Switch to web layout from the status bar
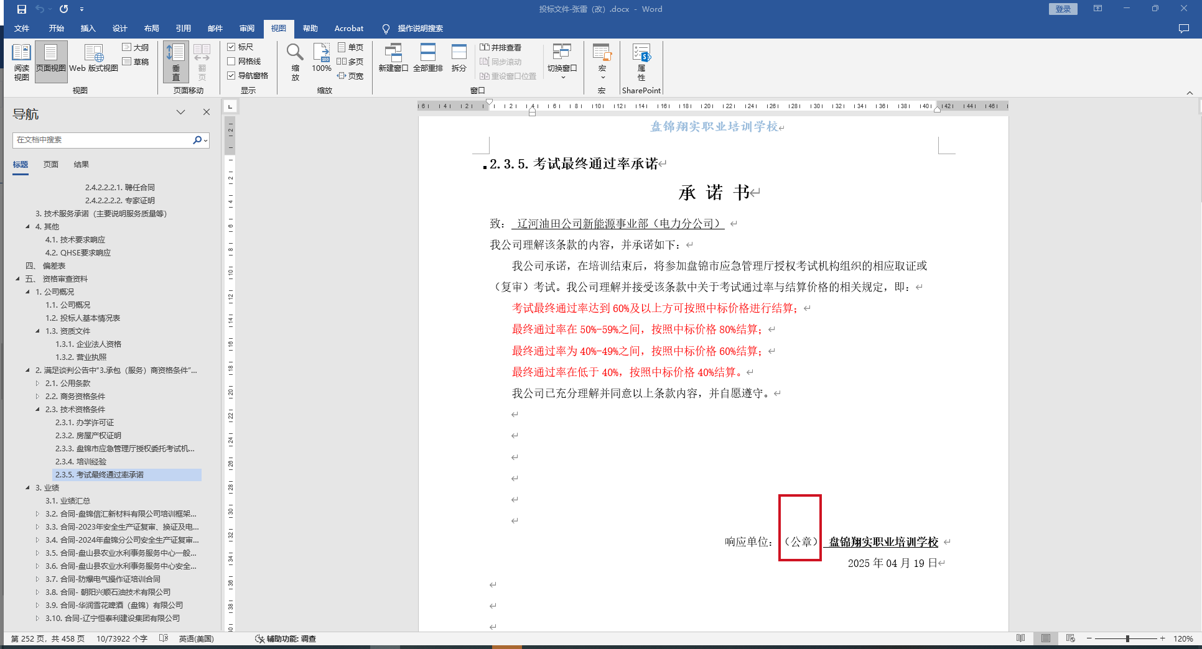The height and width of the screenshot is (649, 1202). tap(1070, 638)
